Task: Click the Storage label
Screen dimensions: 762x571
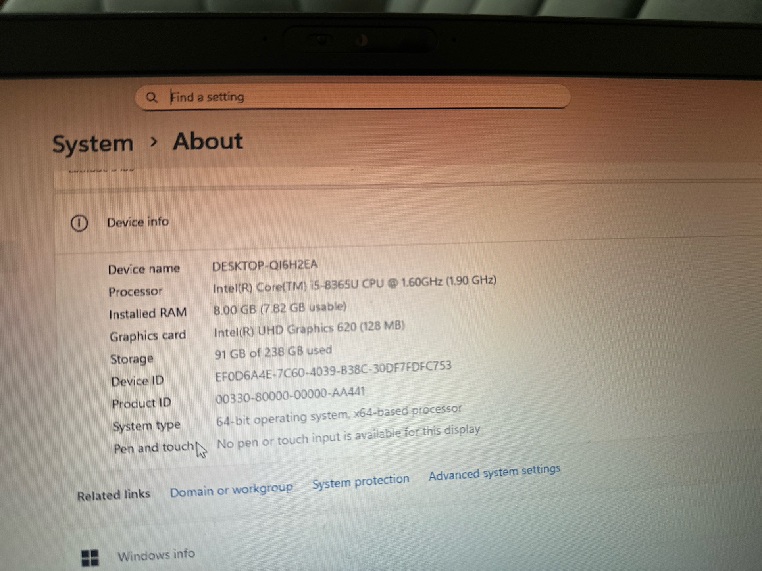Action: (132, 359)
